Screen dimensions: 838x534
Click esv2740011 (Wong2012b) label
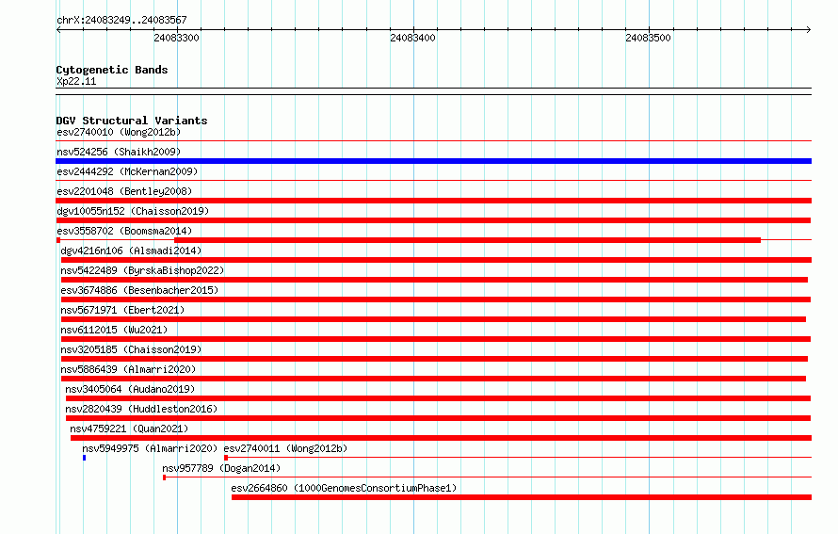(x=285, y=448)
